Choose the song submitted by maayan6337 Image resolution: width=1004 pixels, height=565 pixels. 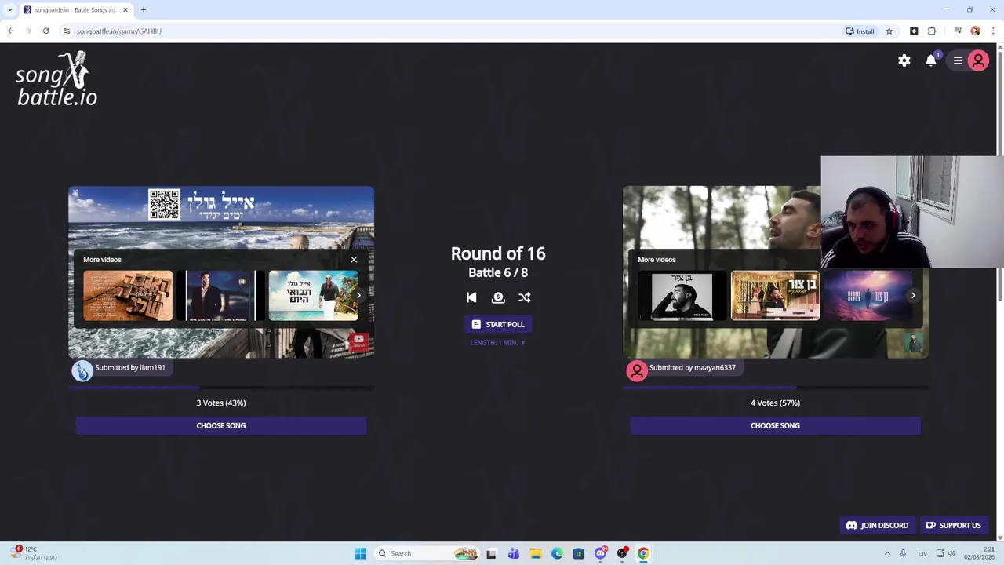click(775, 425)
